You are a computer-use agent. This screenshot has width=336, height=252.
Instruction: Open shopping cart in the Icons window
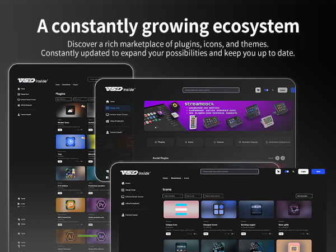coord(278,171)
